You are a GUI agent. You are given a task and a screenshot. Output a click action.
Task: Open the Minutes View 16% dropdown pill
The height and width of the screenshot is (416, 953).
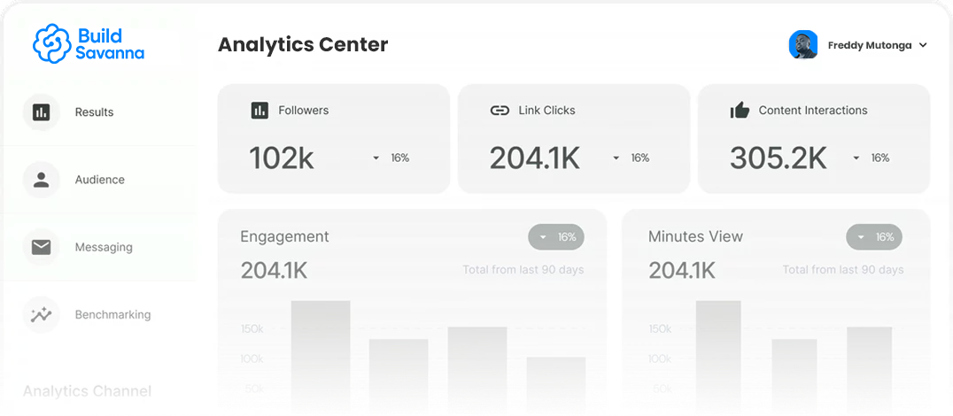(874, 237)
